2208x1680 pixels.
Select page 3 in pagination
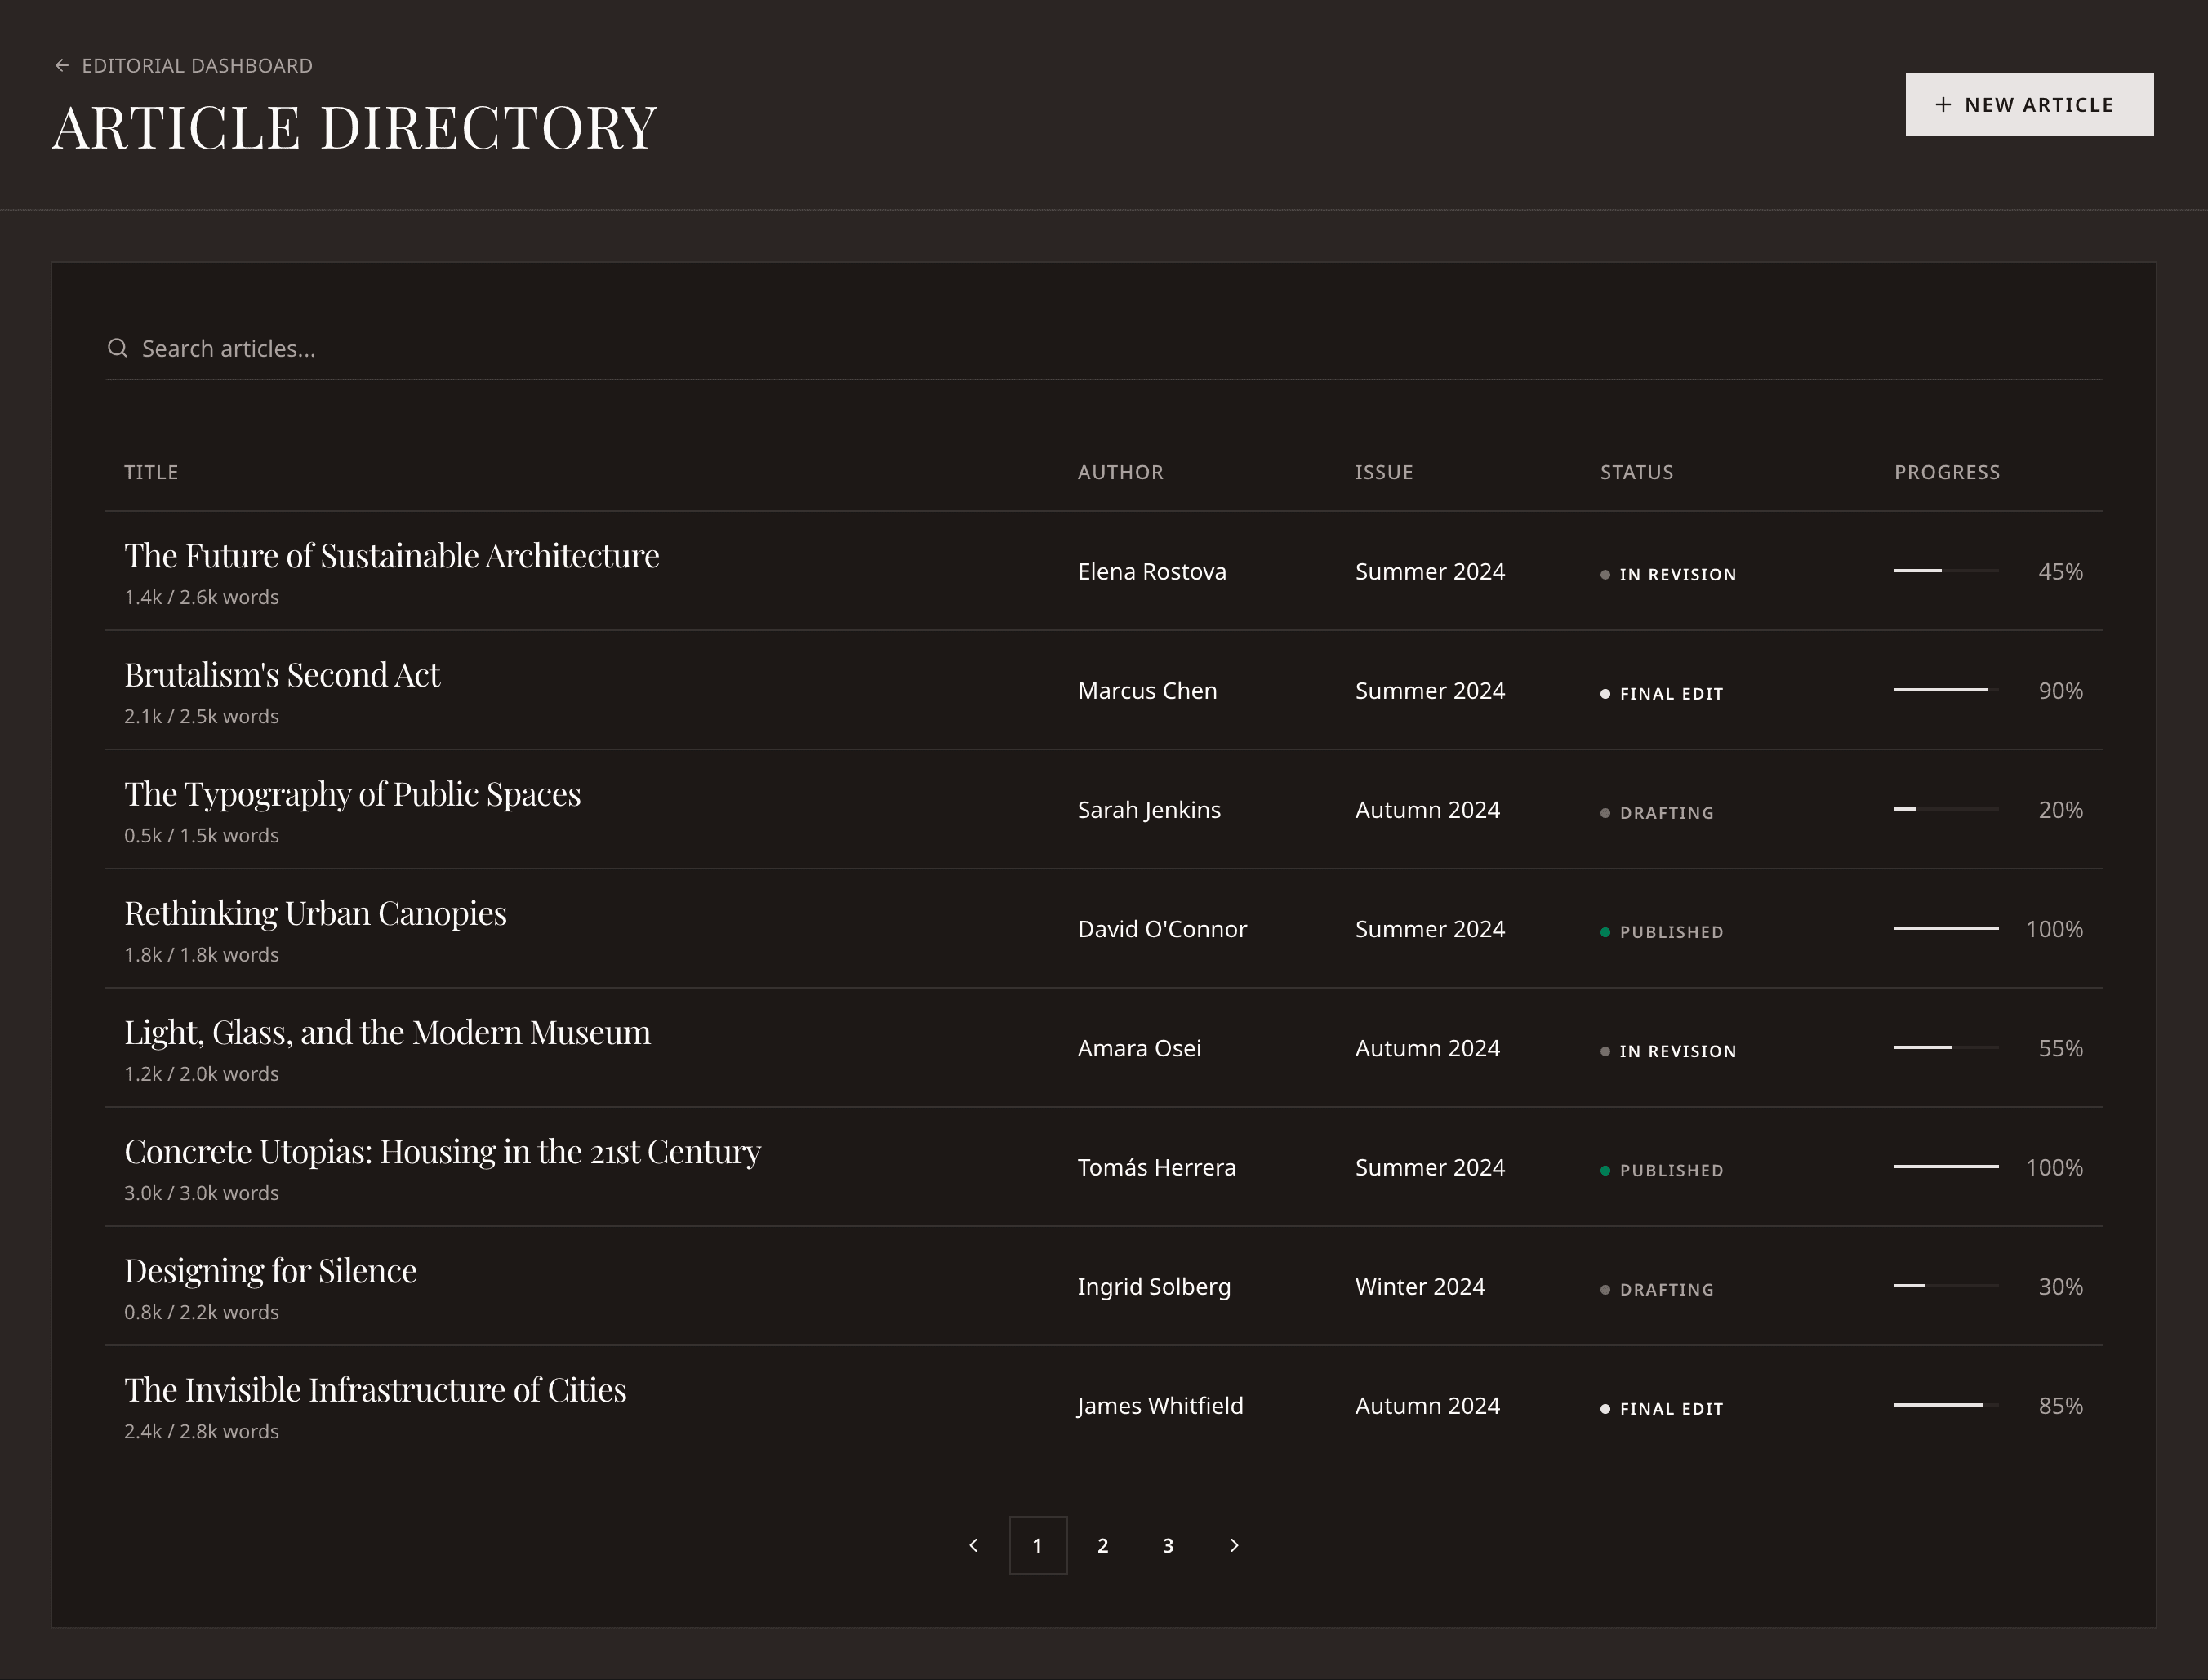pyautogui.click(x=1168, y=1545)
